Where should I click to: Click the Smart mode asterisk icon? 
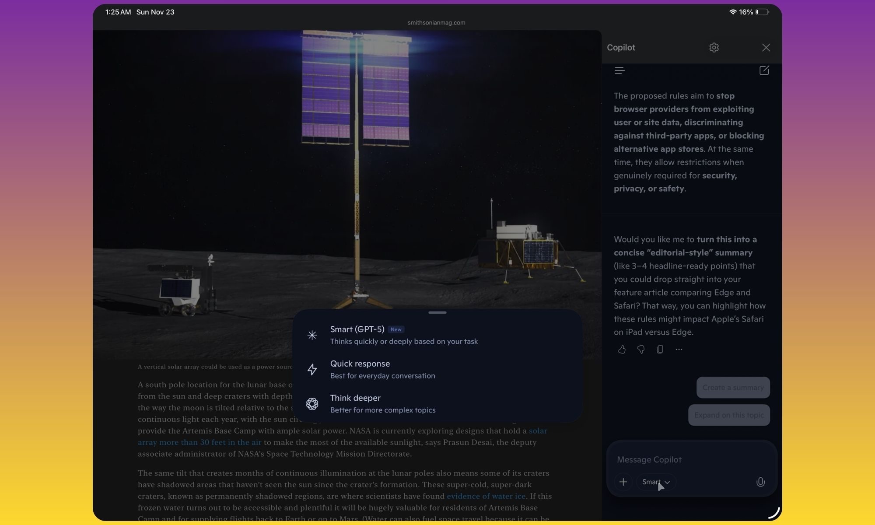click(312, 335)
